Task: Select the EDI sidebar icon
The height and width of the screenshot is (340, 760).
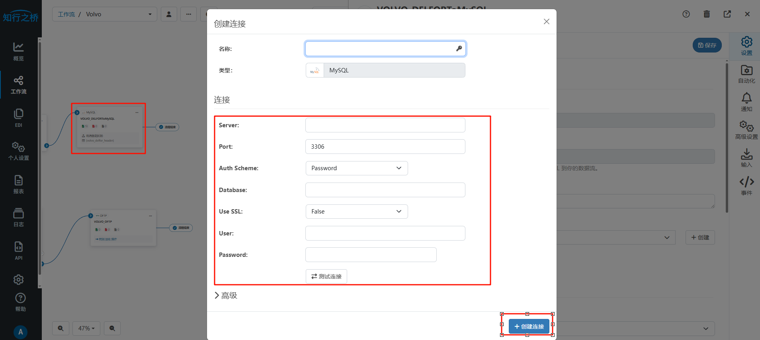Action: click(x=18, y=118)
